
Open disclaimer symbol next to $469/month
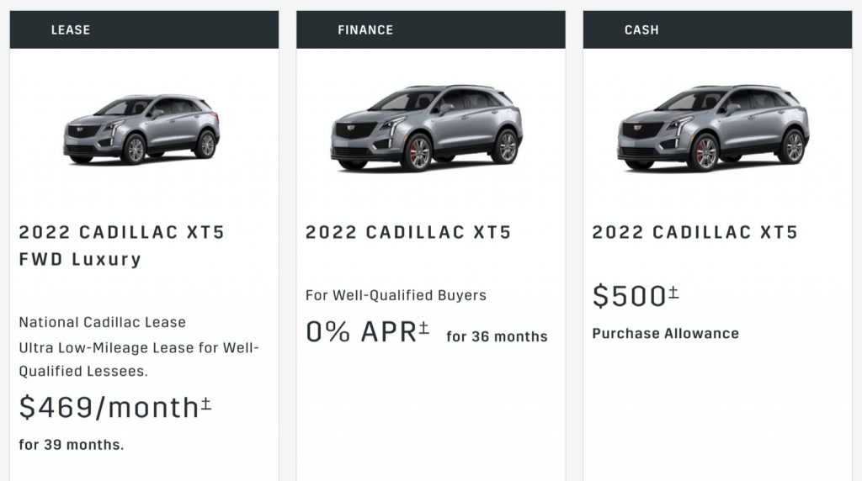click(205, 404)
